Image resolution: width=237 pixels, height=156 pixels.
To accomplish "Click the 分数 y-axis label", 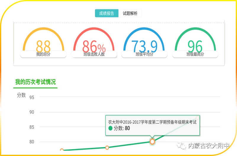I will (21, 95).
